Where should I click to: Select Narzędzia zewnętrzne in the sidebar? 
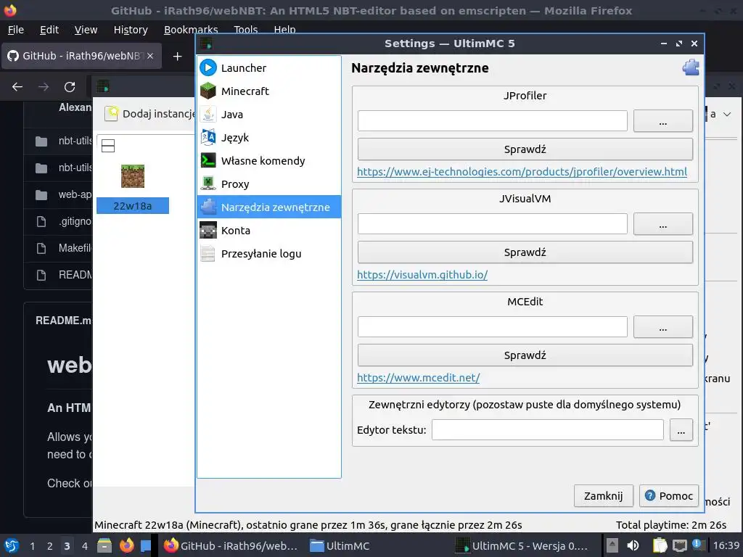pos(268,207)
